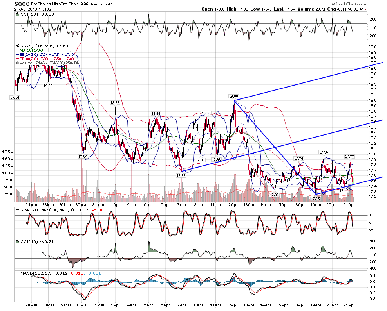Click the 1.75M volume axis label

(8, 152)
